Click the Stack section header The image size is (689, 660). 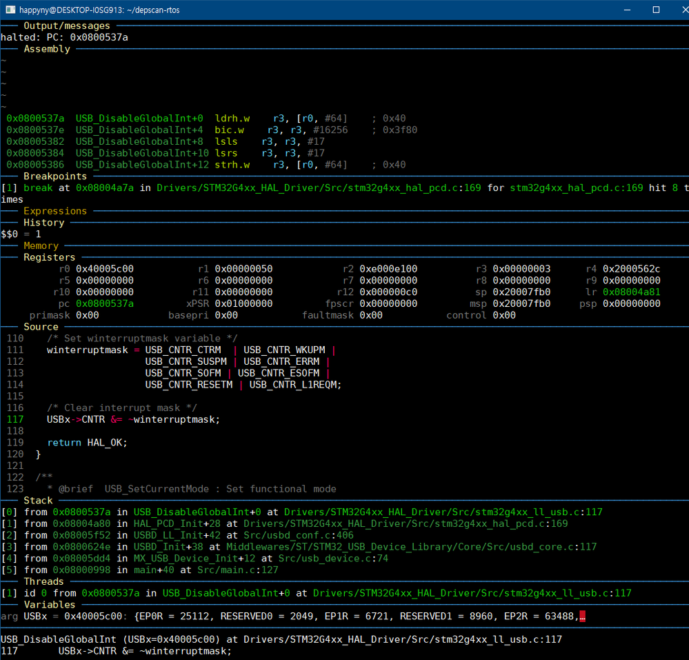click(x=38, y=500)
